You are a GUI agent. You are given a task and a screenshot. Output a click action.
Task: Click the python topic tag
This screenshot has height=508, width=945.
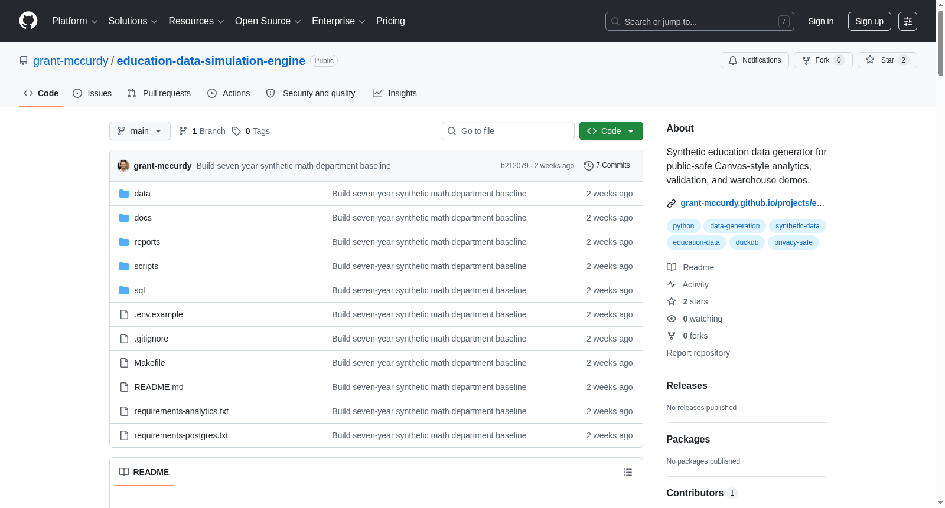point(683,226)
